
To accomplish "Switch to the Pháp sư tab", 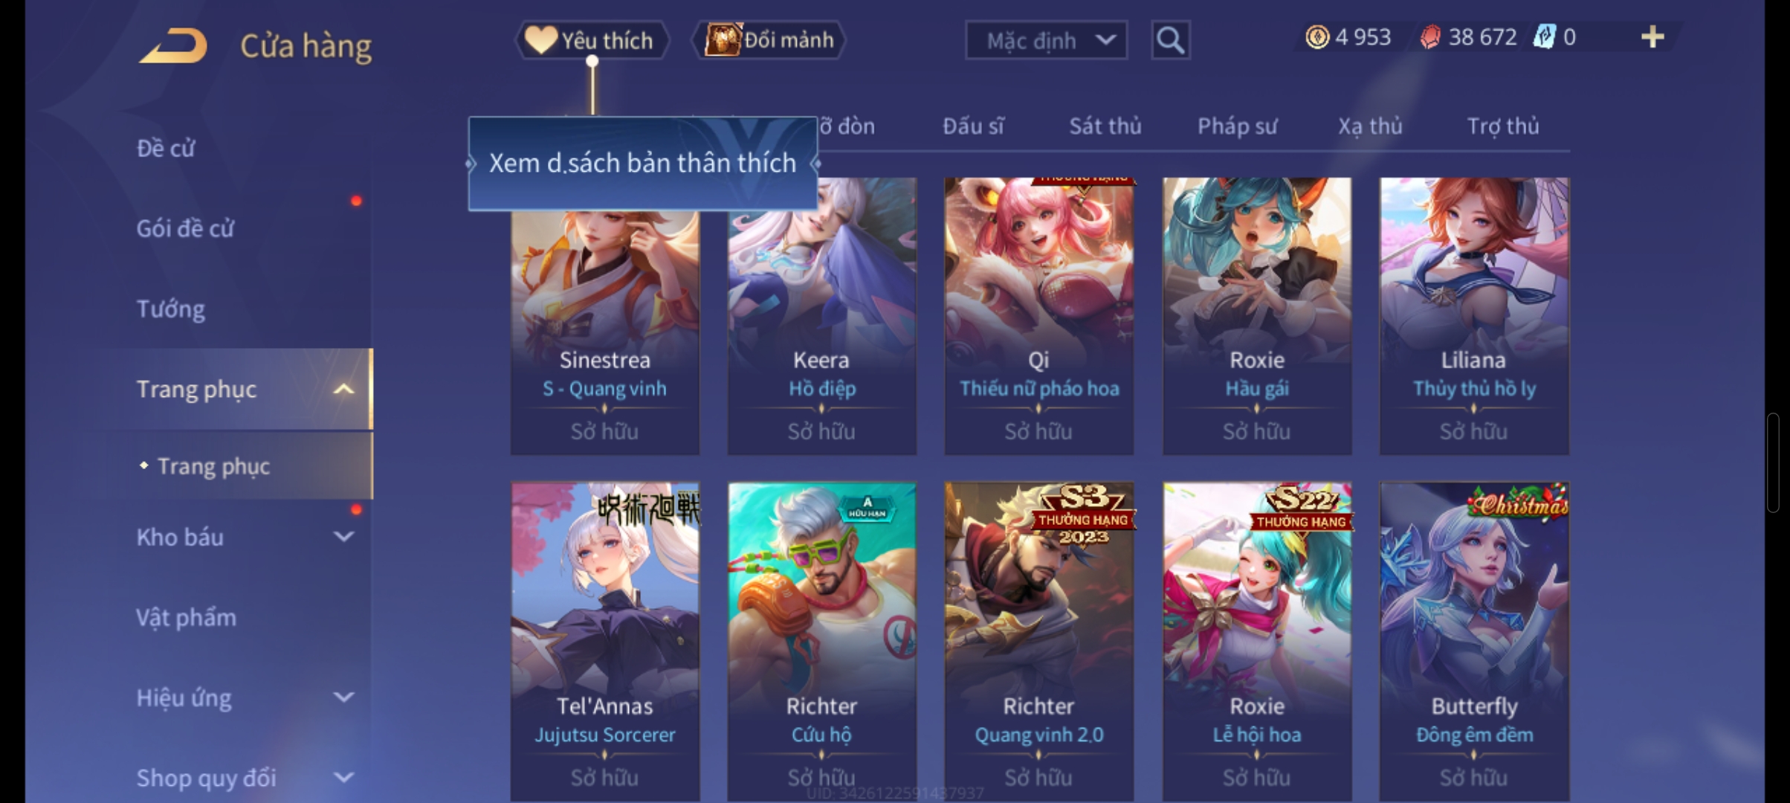I will click(x=1237, y=126).
